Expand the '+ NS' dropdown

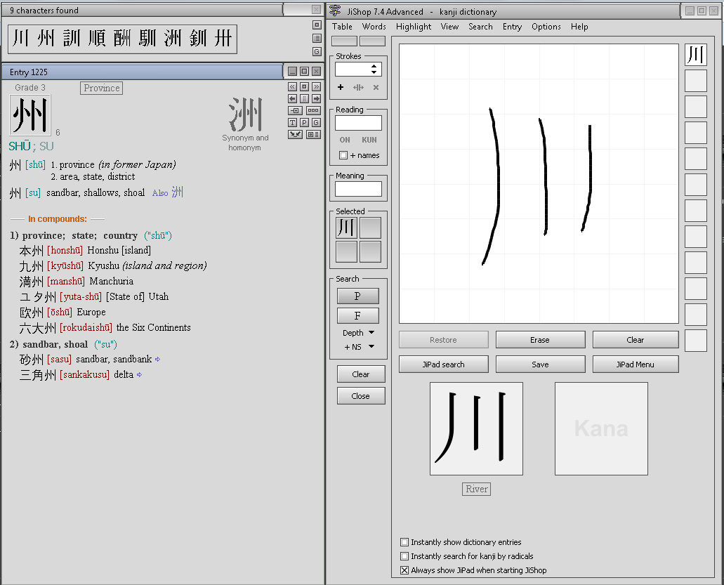point(371,347)
